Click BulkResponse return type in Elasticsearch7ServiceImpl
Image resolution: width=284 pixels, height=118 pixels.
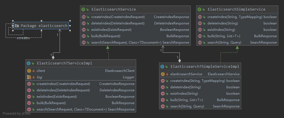(x=123, y=103)
